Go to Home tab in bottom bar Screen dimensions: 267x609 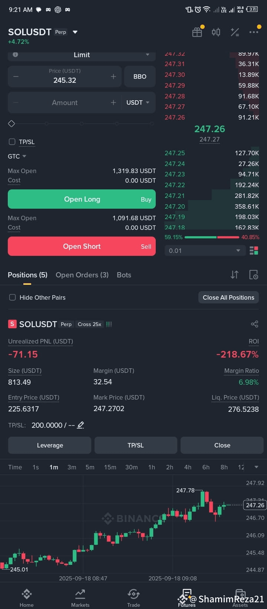click(x=27, y=598)
